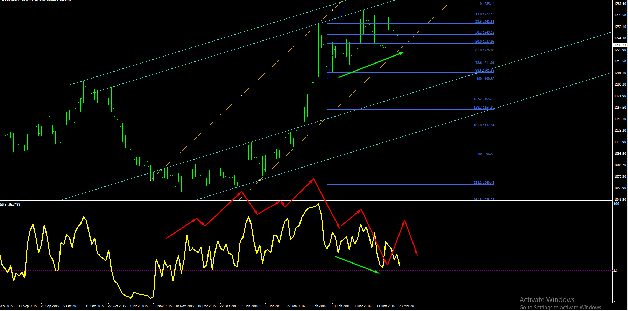Viewport: 628px width, 311px height.
Task: Select the "22 Dec 2015" date label
Action: (x=229, y=306)
